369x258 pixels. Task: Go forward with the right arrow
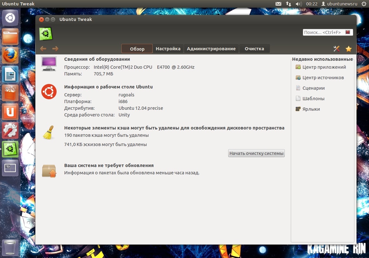tap(55, 49)
